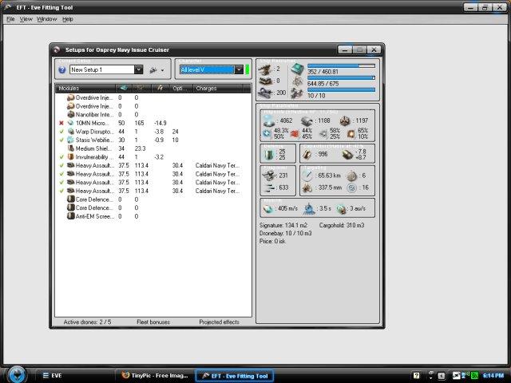Click the warp speed icon beside 3 au/s
Viewport: 511px width, 383px height.
click(x=341, y=209)
